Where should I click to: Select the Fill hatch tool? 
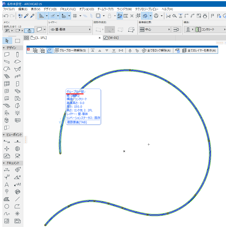point(7,199)
